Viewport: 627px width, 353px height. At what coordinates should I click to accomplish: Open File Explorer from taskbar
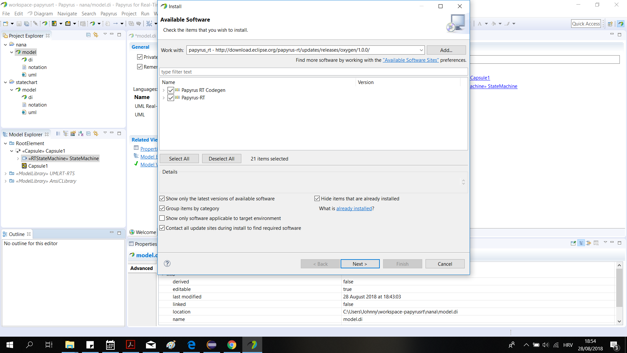(x=70, y=345)
